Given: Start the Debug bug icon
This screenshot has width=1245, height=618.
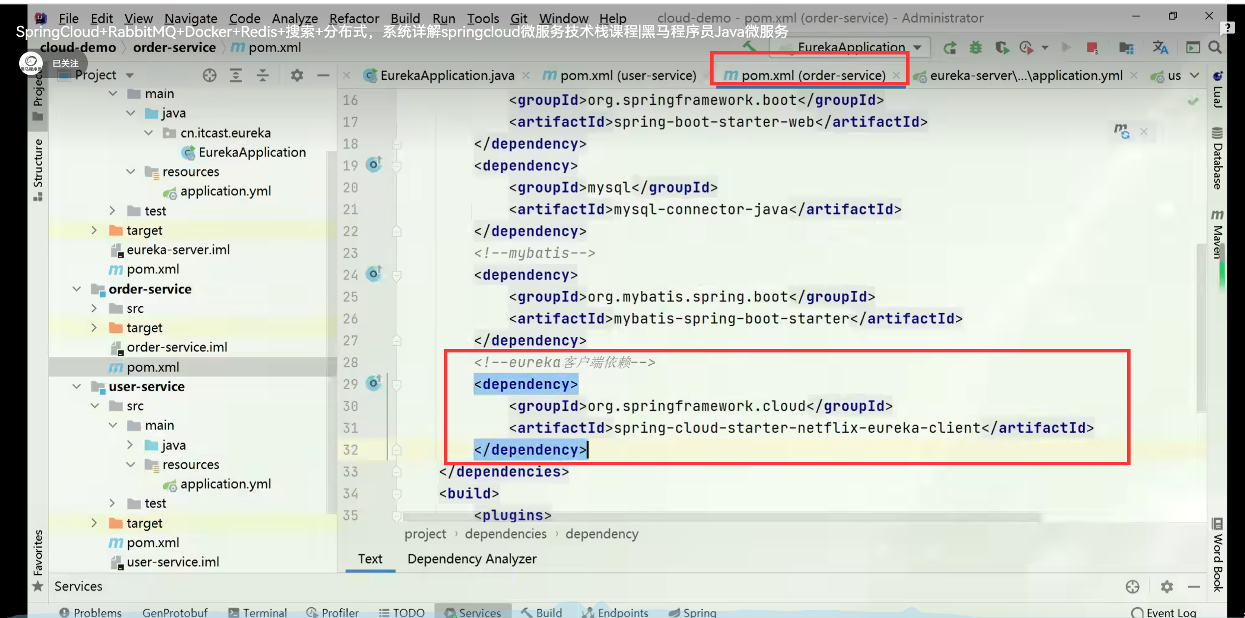Looking at the screenshot, I should point(975,48).
